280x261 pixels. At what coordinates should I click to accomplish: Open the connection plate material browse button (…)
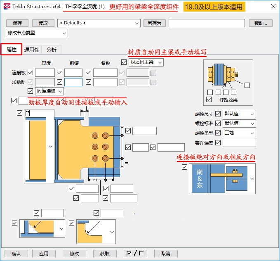153,73
